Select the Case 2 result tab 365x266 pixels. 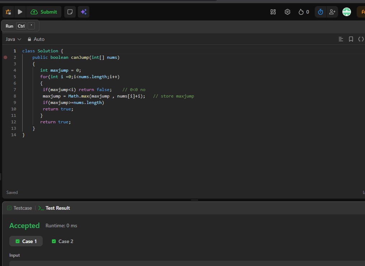pyautogui.click(x=62, y=241)
